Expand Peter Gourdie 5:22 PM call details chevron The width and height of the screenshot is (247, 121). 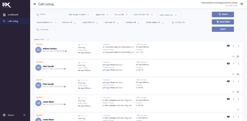(233, 63)
